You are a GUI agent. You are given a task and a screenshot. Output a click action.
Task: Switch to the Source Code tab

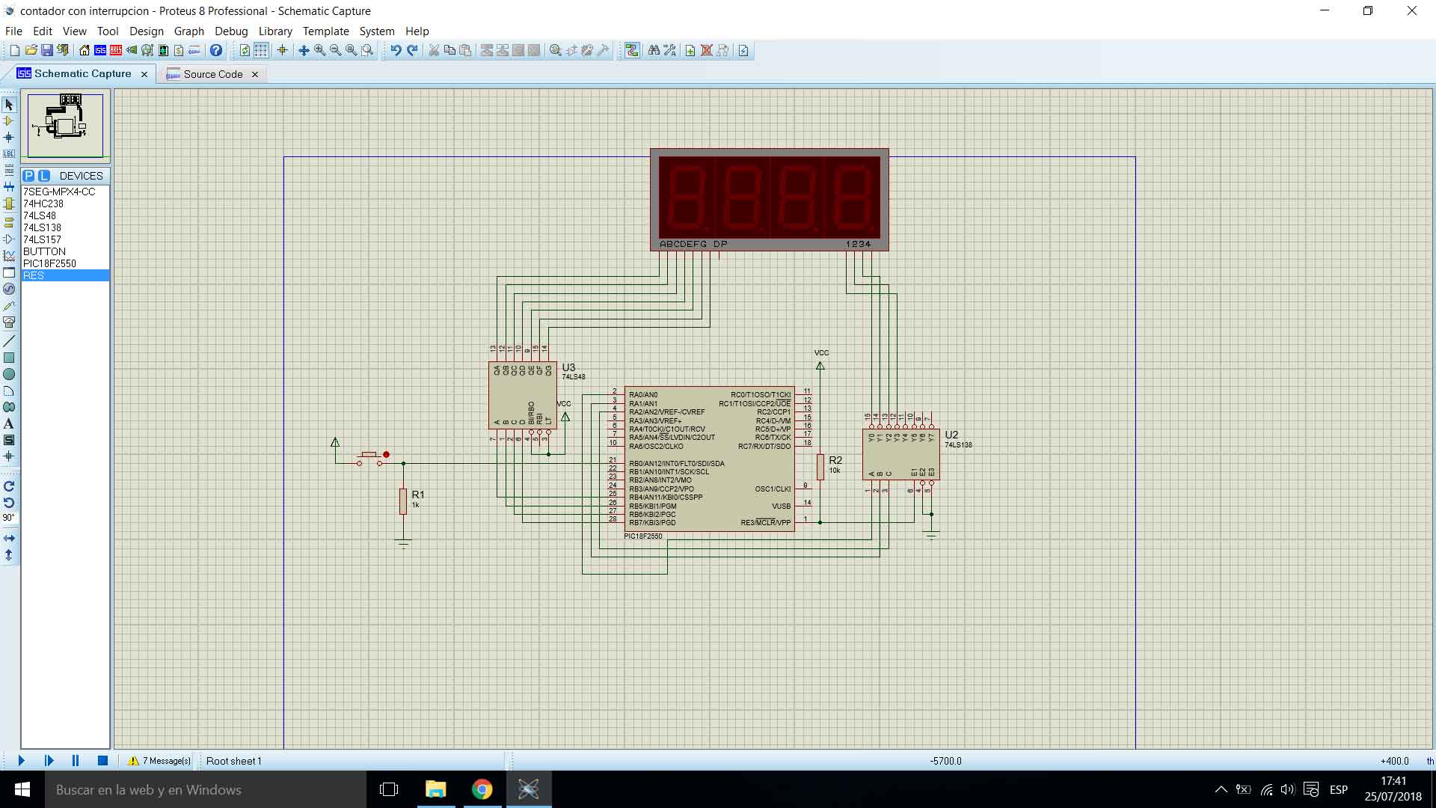[x=213, y=74]
